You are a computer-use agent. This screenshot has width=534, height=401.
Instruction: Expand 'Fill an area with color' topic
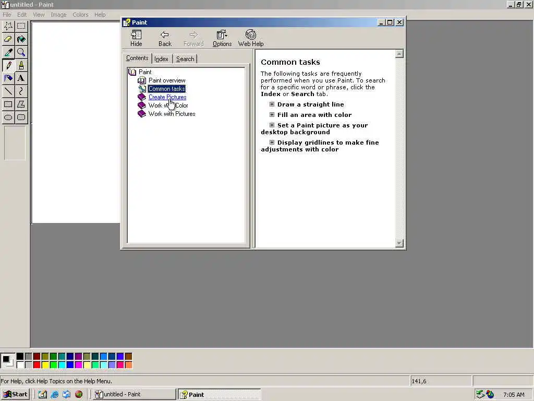point(272,114)
